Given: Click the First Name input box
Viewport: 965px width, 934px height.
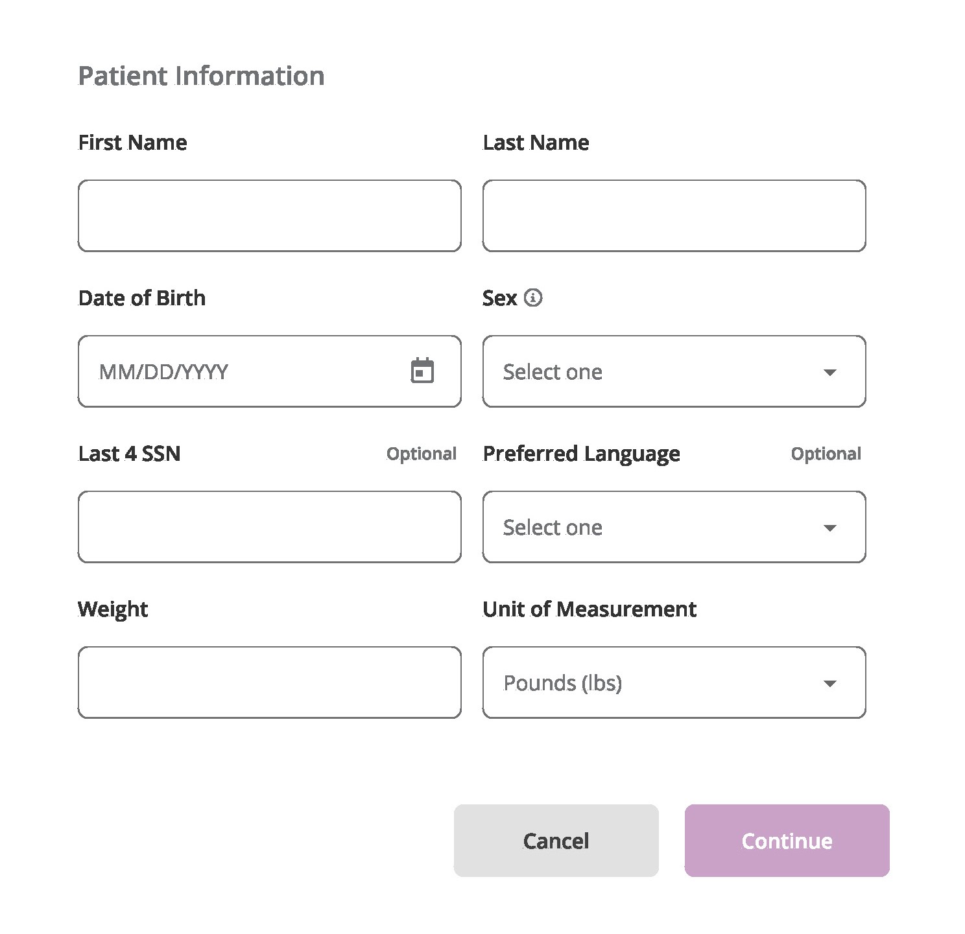Looking at the screenshot, I should pos(269,215).
